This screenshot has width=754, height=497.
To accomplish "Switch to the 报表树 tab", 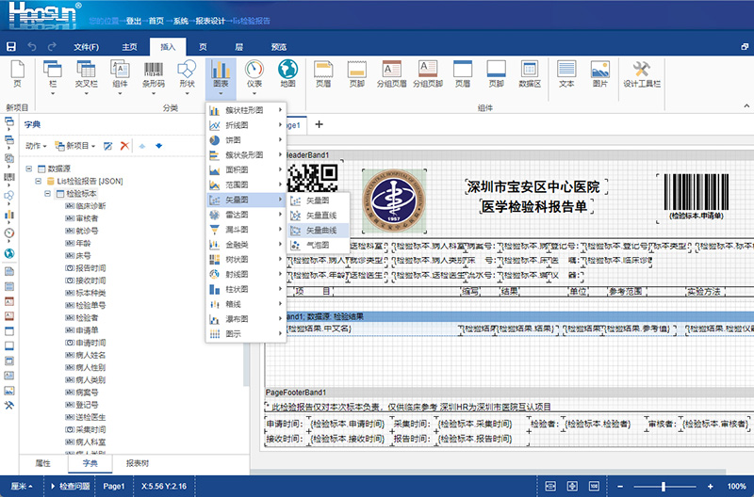I will (137, 463).
